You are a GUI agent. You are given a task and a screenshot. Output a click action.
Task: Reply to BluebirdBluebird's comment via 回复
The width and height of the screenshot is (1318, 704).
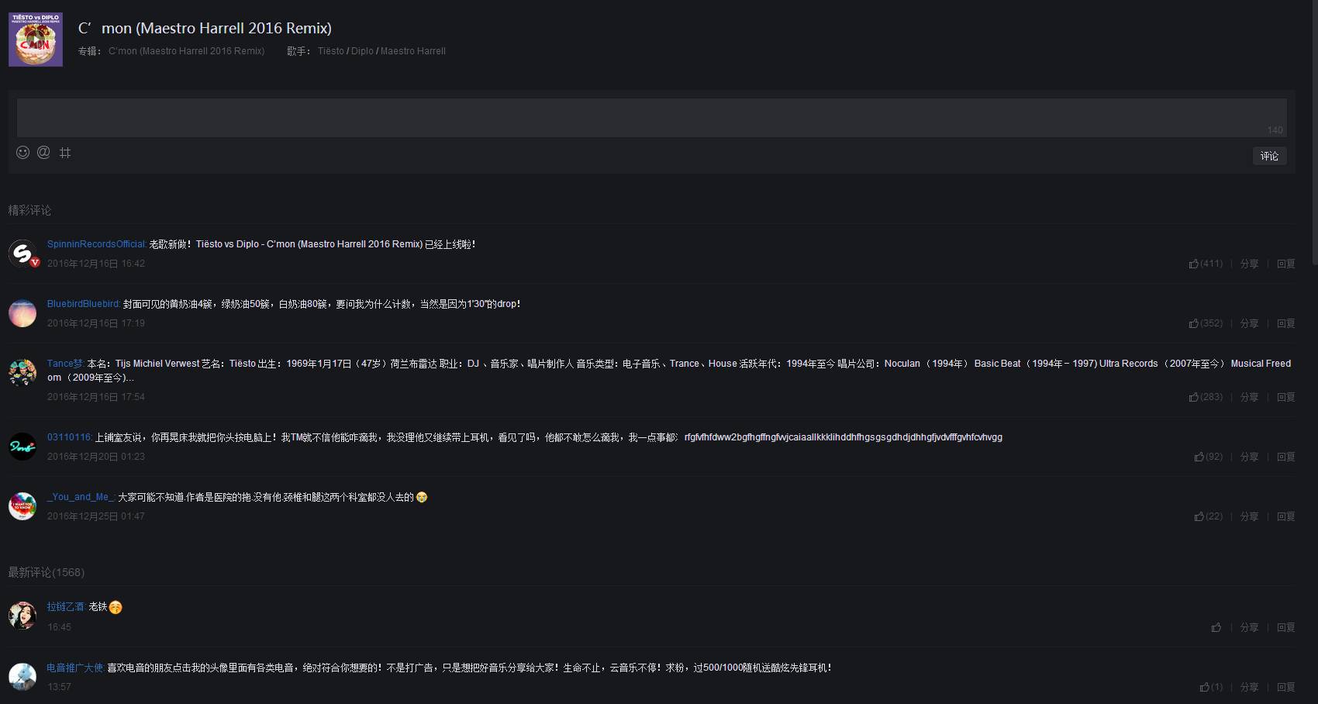1286,323
